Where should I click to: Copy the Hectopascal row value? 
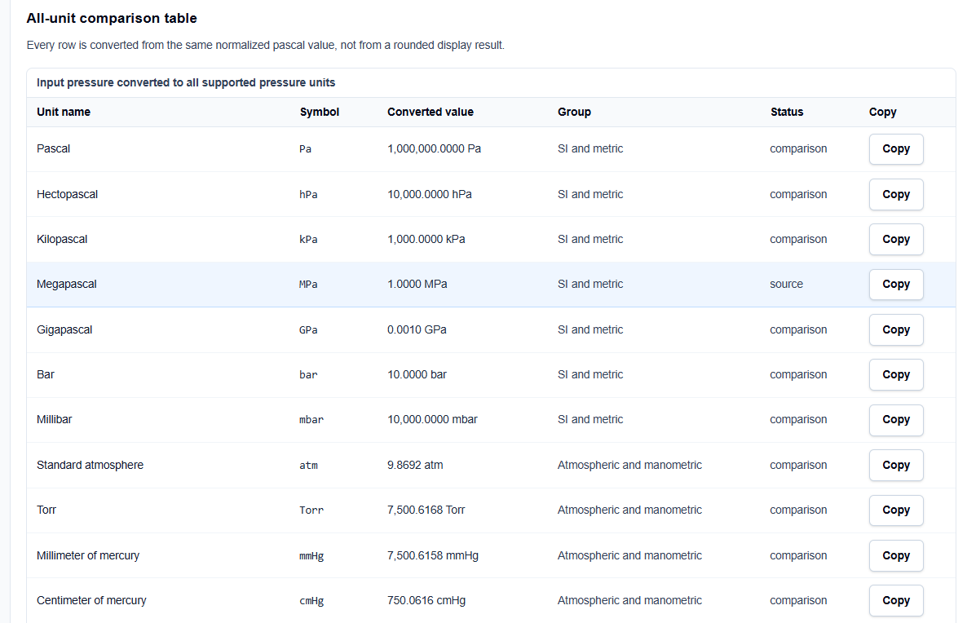[895, 194]
